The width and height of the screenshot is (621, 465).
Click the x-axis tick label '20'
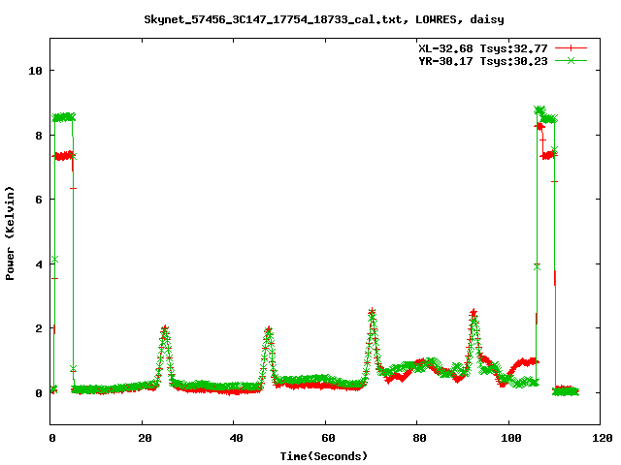(x=145, y=438)
